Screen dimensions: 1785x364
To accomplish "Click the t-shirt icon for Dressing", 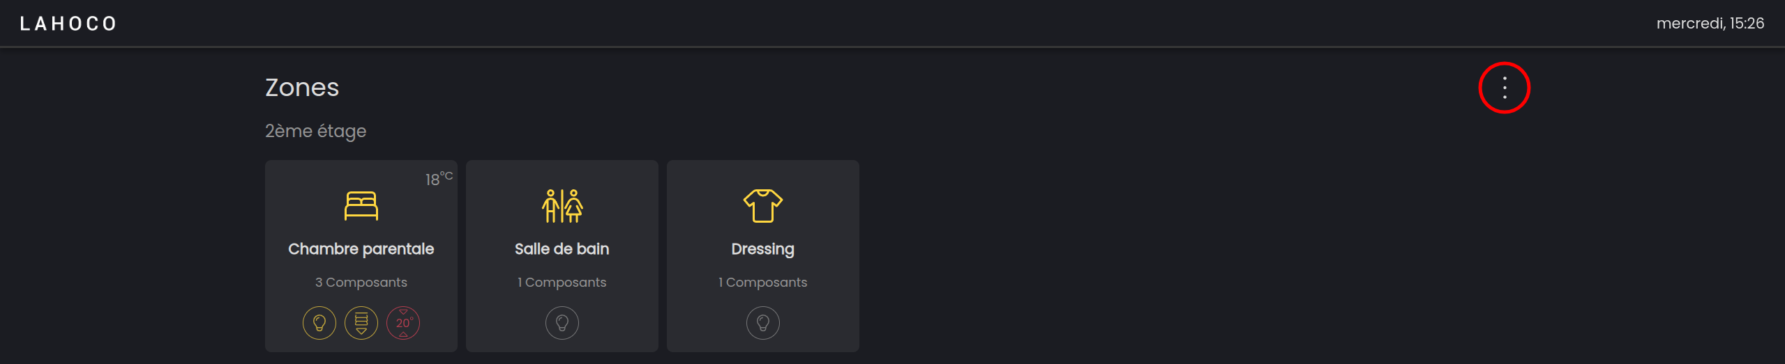I will point(762,206).
